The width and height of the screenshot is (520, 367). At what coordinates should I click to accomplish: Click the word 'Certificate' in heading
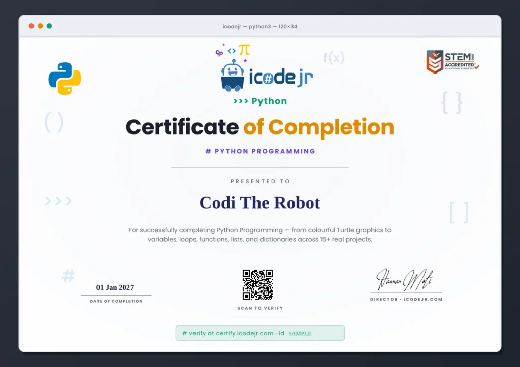[x=182, y=127]
